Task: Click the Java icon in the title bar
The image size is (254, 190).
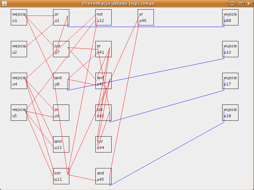Action: [x=4, y=3]
